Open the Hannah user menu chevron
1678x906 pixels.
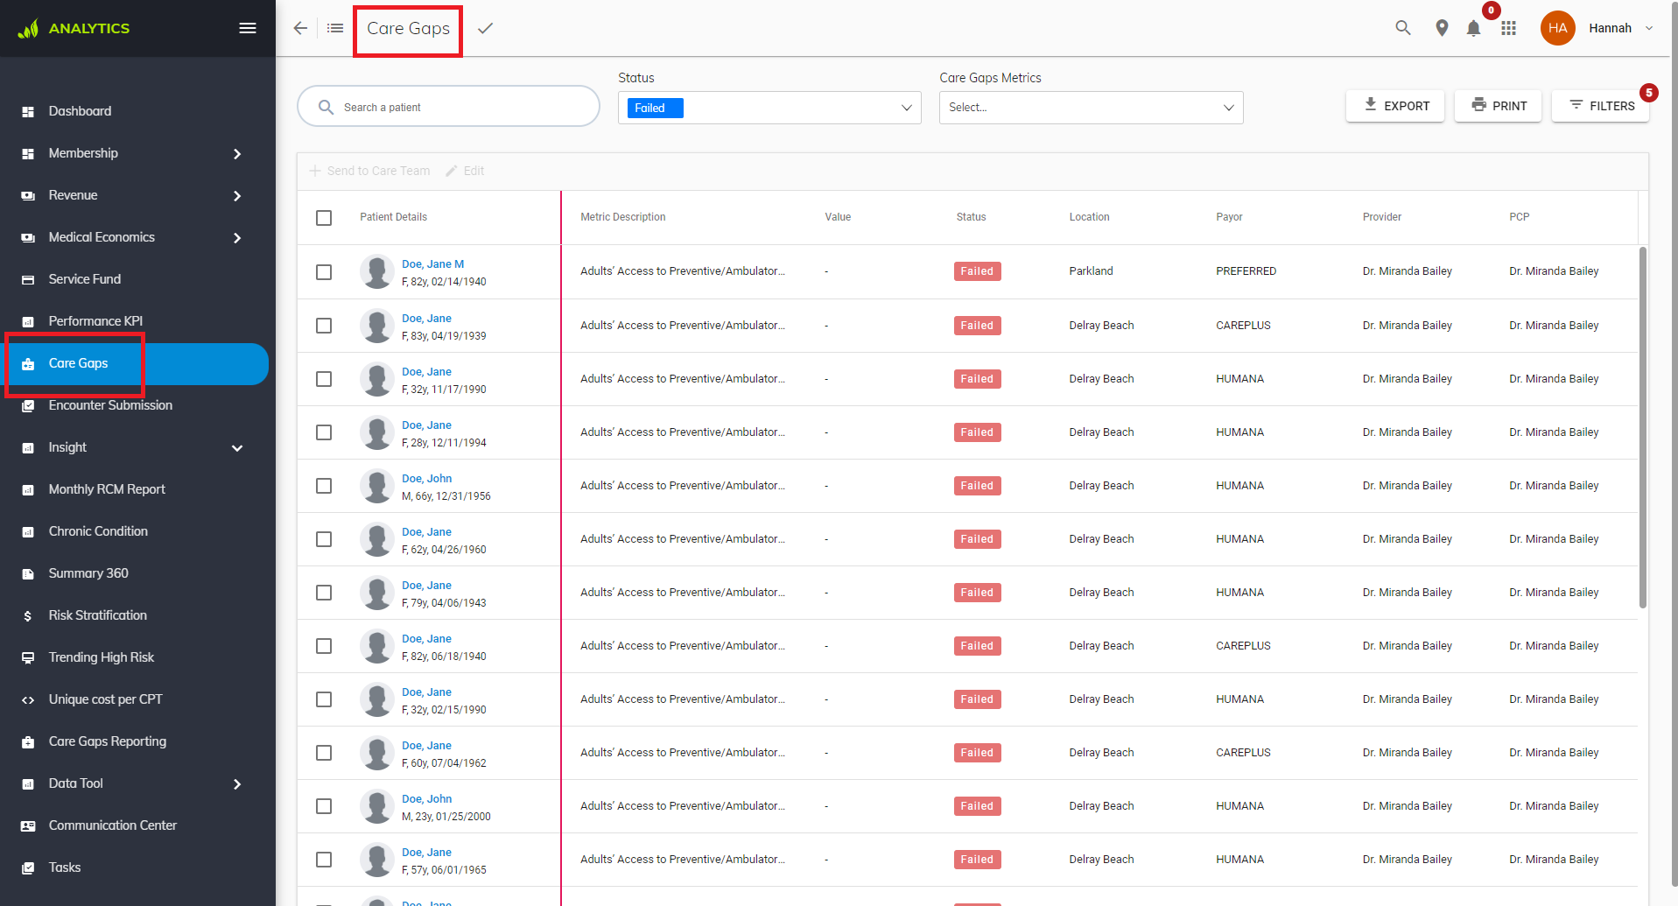1649,28
